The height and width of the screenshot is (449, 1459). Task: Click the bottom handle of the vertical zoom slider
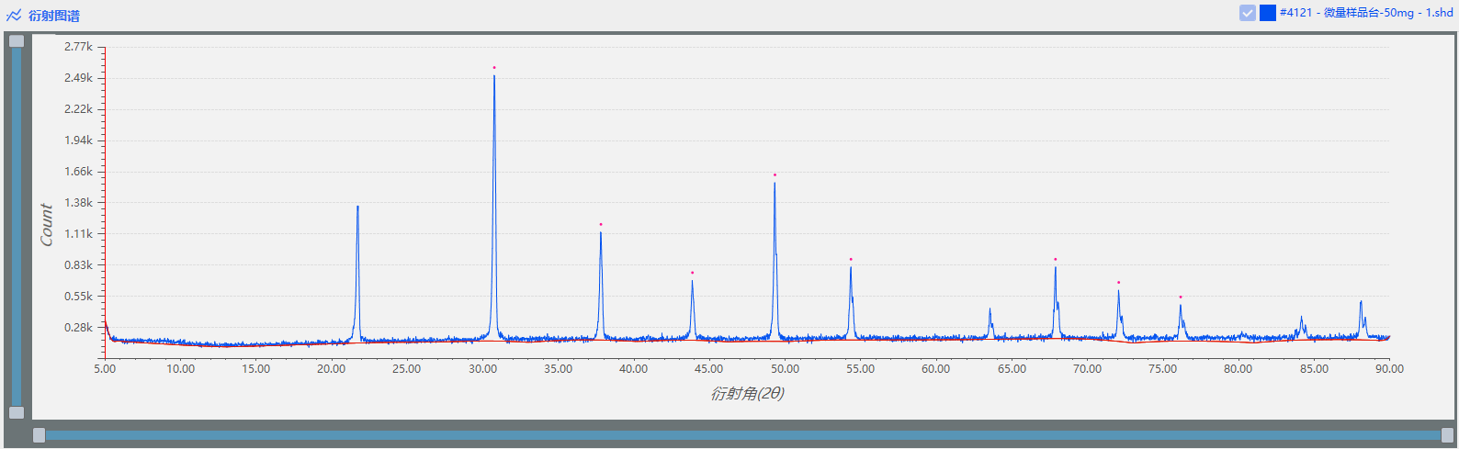click(x=17, y=412)
